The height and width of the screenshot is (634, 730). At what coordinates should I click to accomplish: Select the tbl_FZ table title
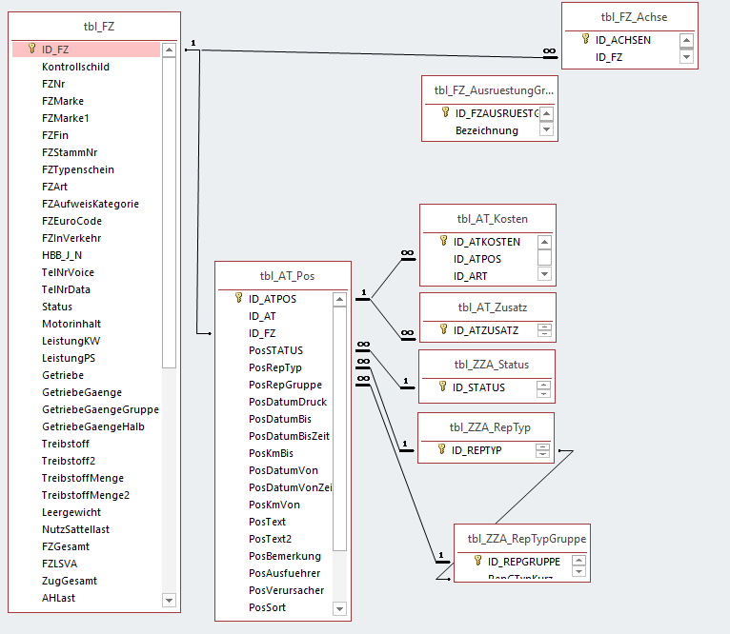pos(99,27)
